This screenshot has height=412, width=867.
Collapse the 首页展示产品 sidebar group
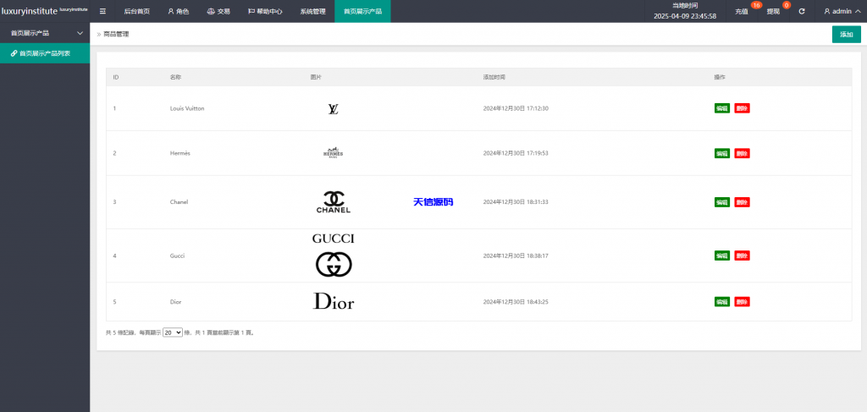point(45,33)
